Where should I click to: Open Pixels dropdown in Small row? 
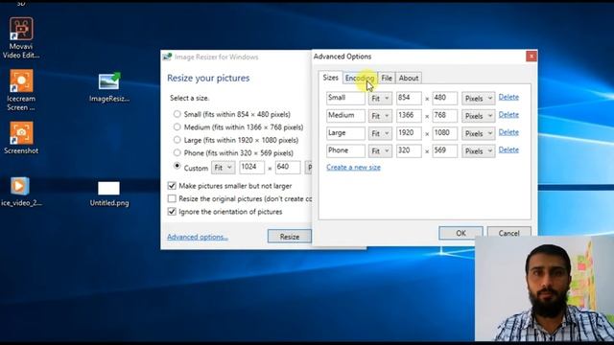tap(478, 98)
